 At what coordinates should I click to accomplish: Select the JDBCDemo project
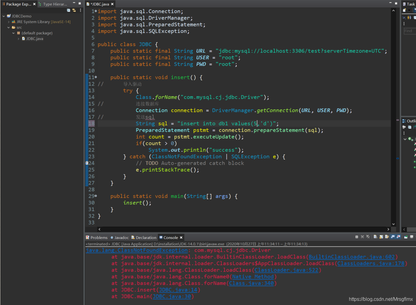pyautogui.click(x=19, y=16)
